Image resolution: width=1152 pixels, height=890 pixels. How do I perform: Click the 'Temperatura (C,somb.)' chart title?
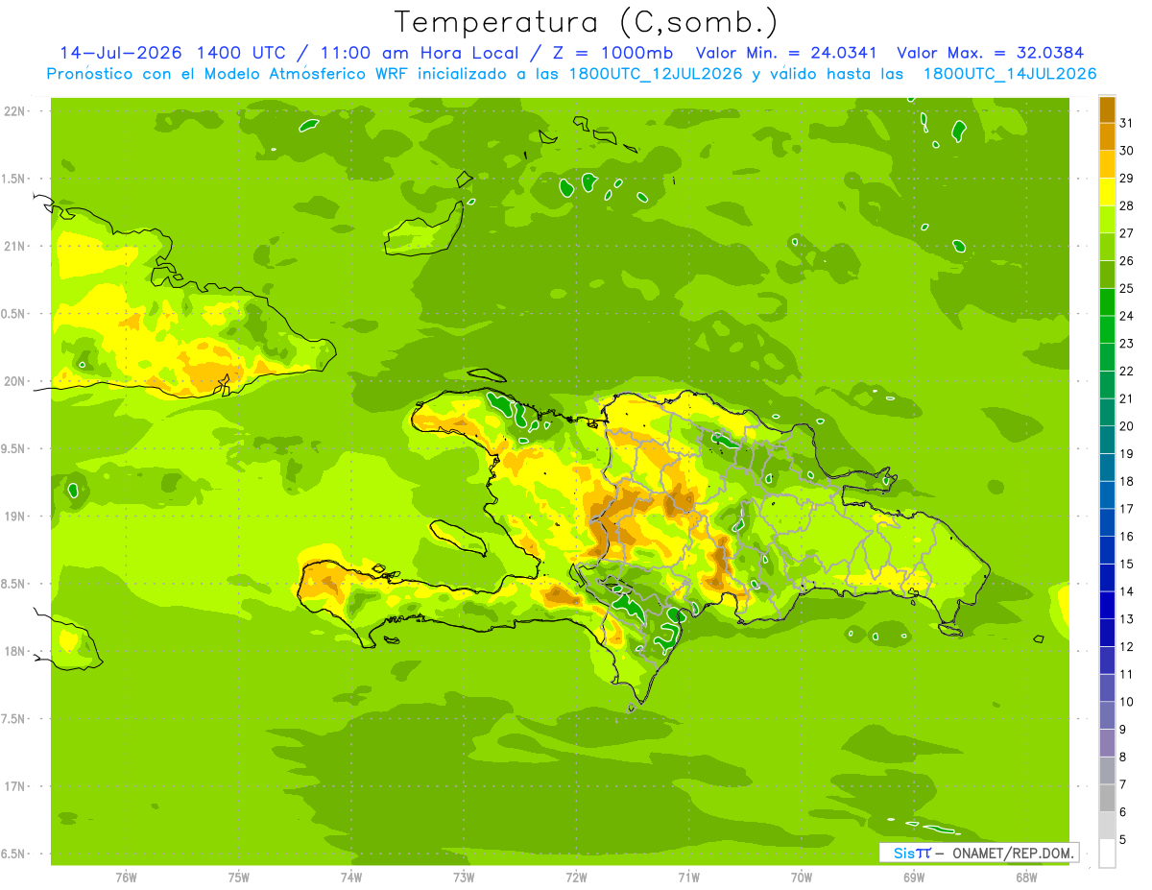587,22
